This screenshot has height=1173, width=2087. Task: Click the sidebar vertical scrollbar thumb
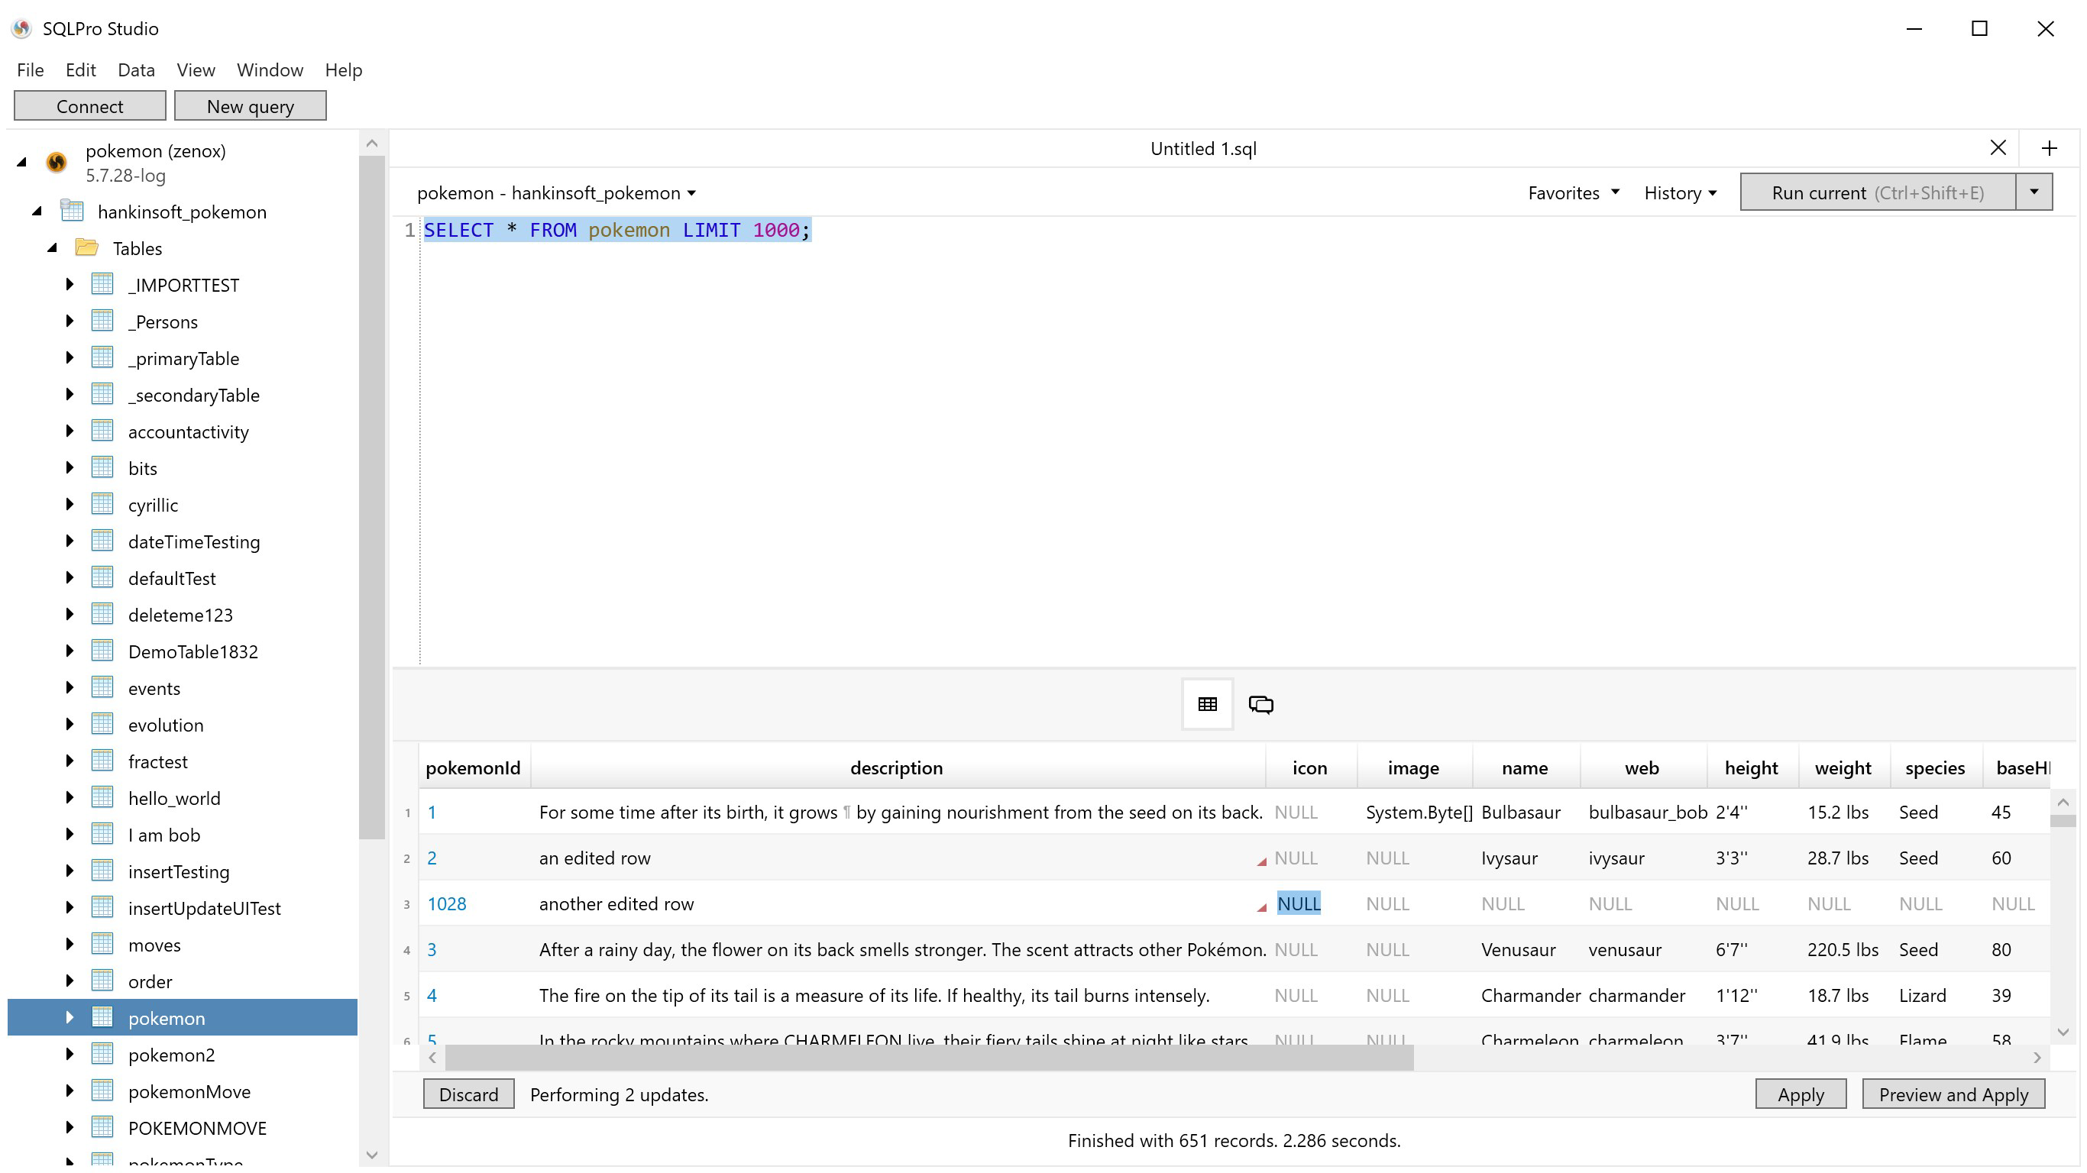(372, 498)
